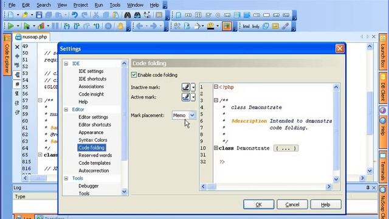Open the Active mark dropdown arrow
389x219 pixels.
tap(193, 97)
